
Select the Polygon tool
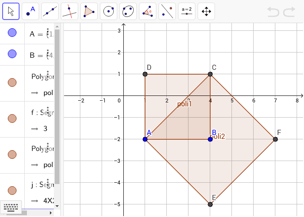pos(89,11)
